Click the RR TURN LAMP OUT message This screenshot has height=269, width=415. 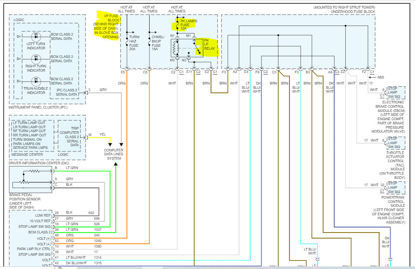[x=30, y=135]
